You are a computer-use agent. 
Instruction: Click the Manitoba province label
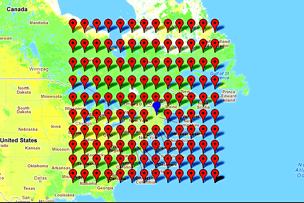click(x=39, y=23)
